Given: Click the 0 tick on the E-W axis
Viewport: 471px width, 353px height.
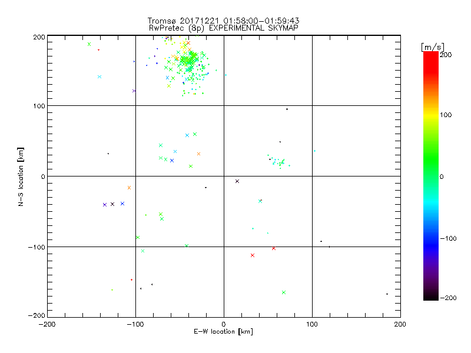Looking at the screenshot, I should pos(224,324).
